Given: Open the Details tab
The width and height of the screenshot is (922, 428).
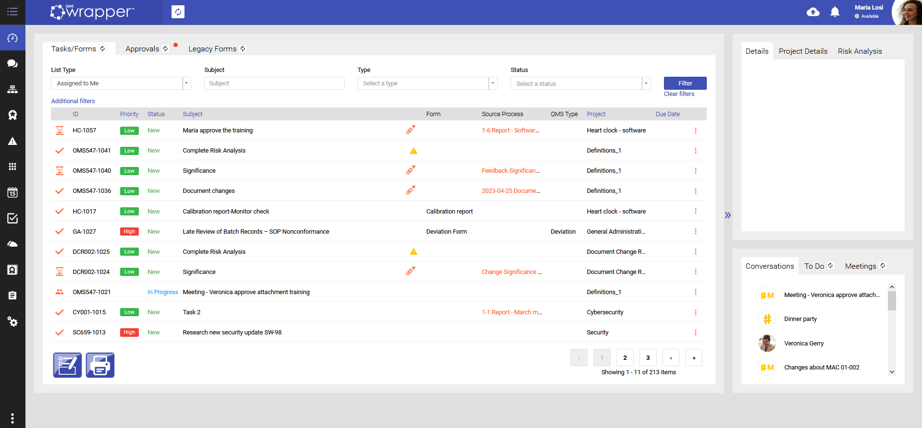Looking at the screenshot, I should point(757,51).
